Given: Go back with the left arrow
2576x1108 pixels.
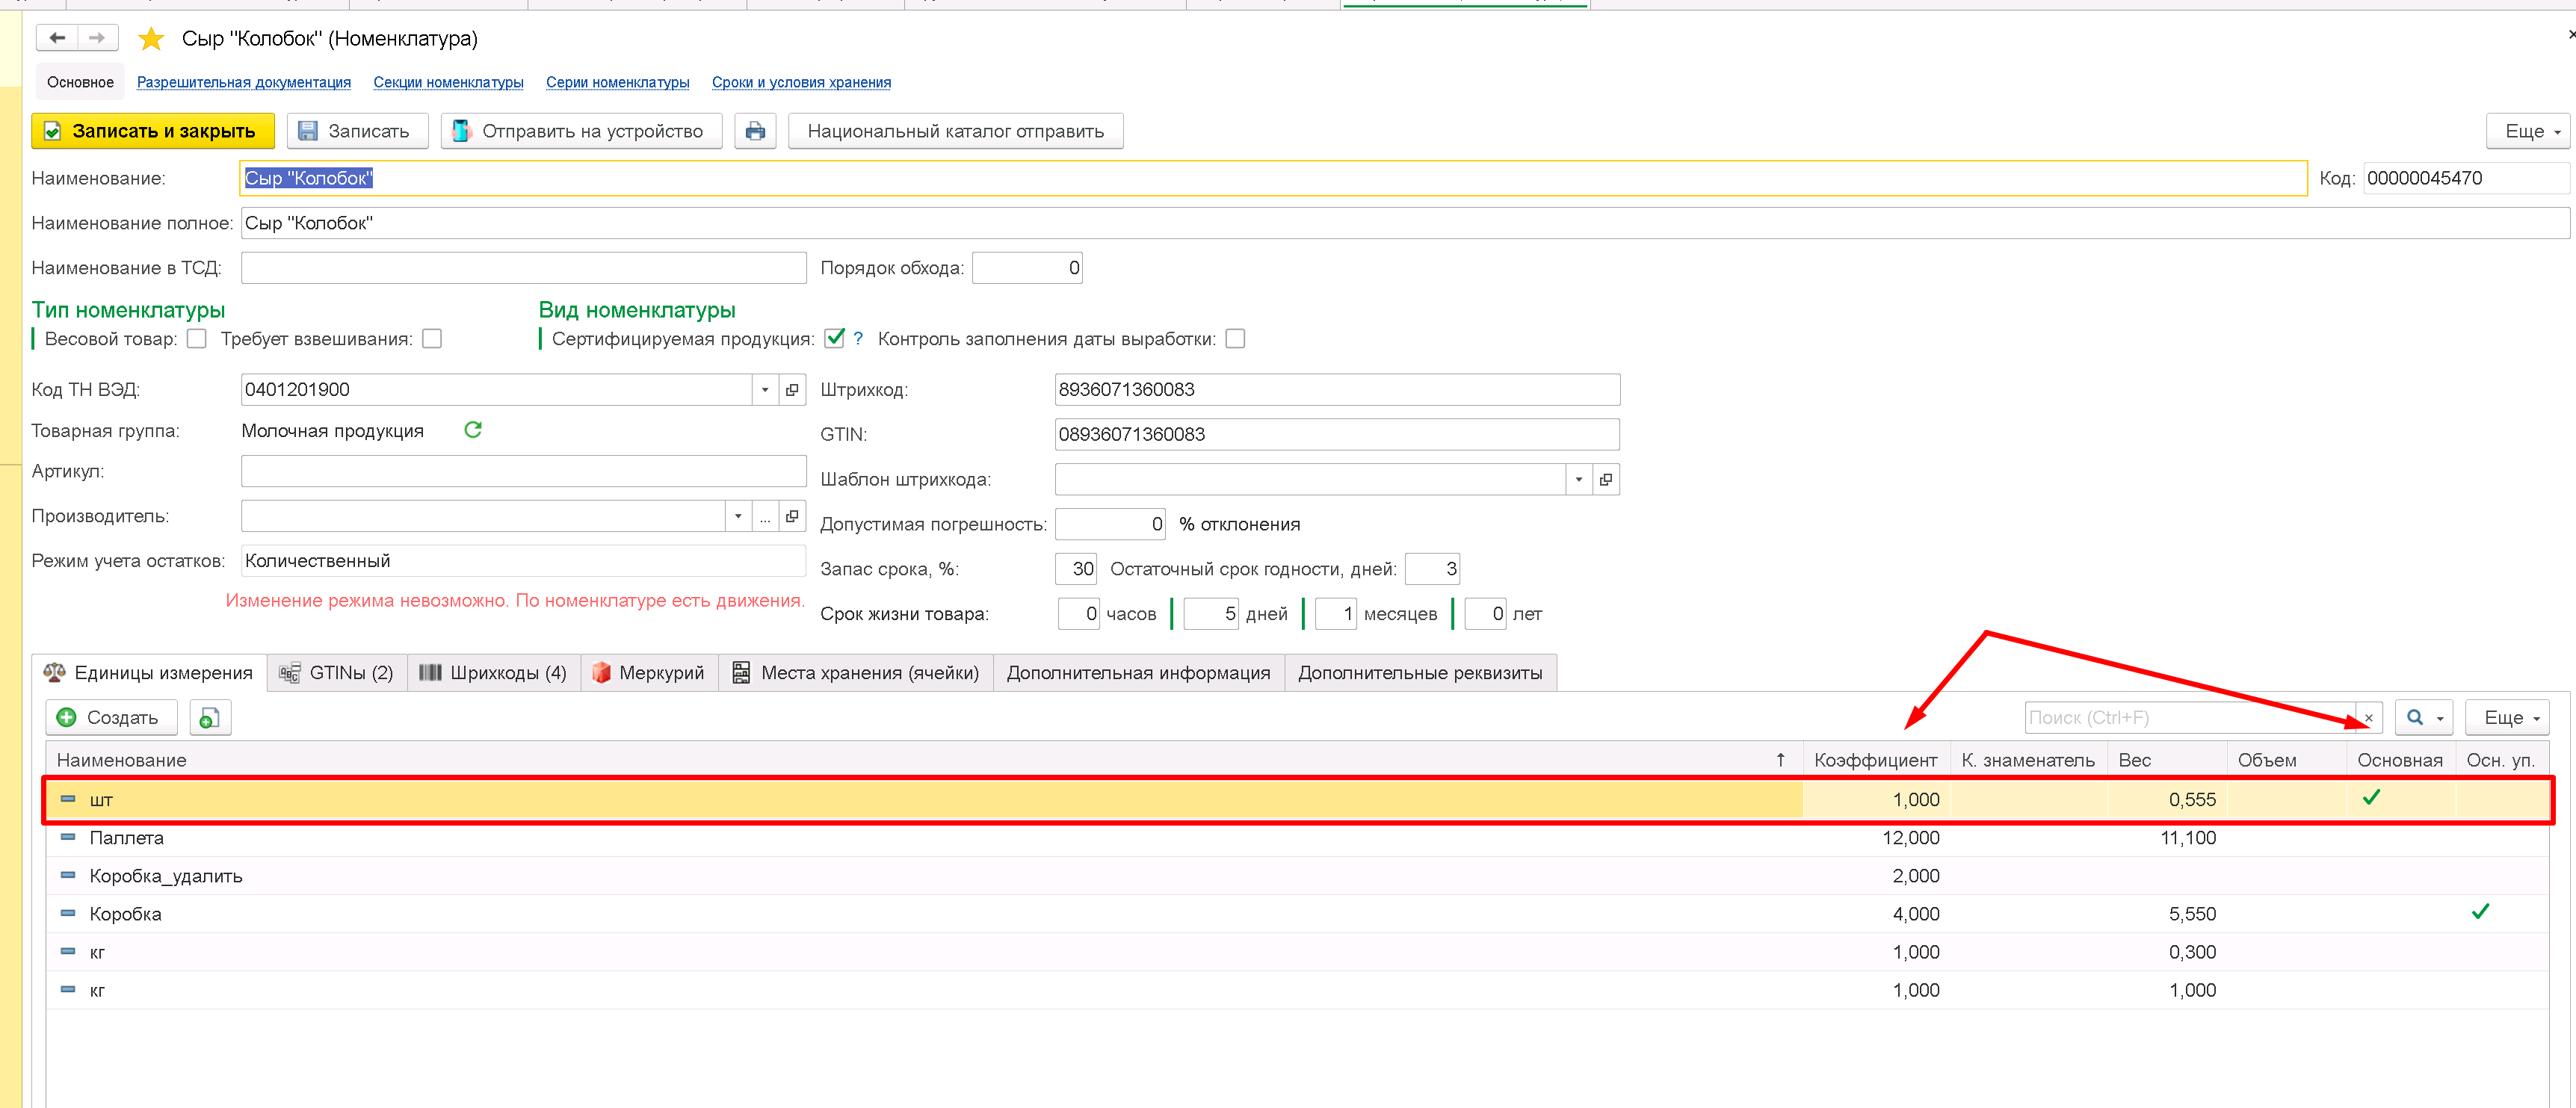Looking at the screenshot, I should (57, 38).
